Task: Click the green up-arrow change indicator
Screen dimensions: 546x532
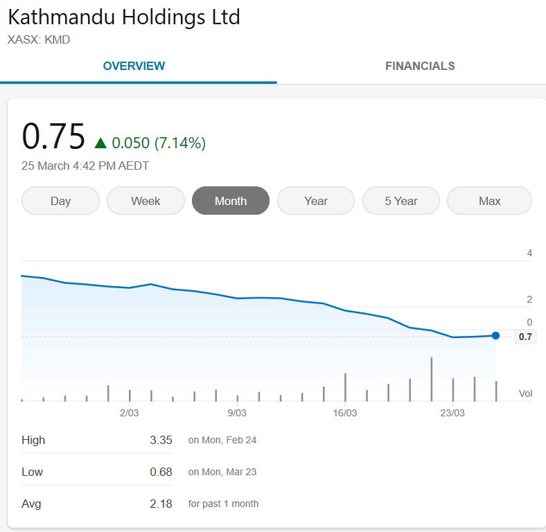Action: (x=100, y=143)
